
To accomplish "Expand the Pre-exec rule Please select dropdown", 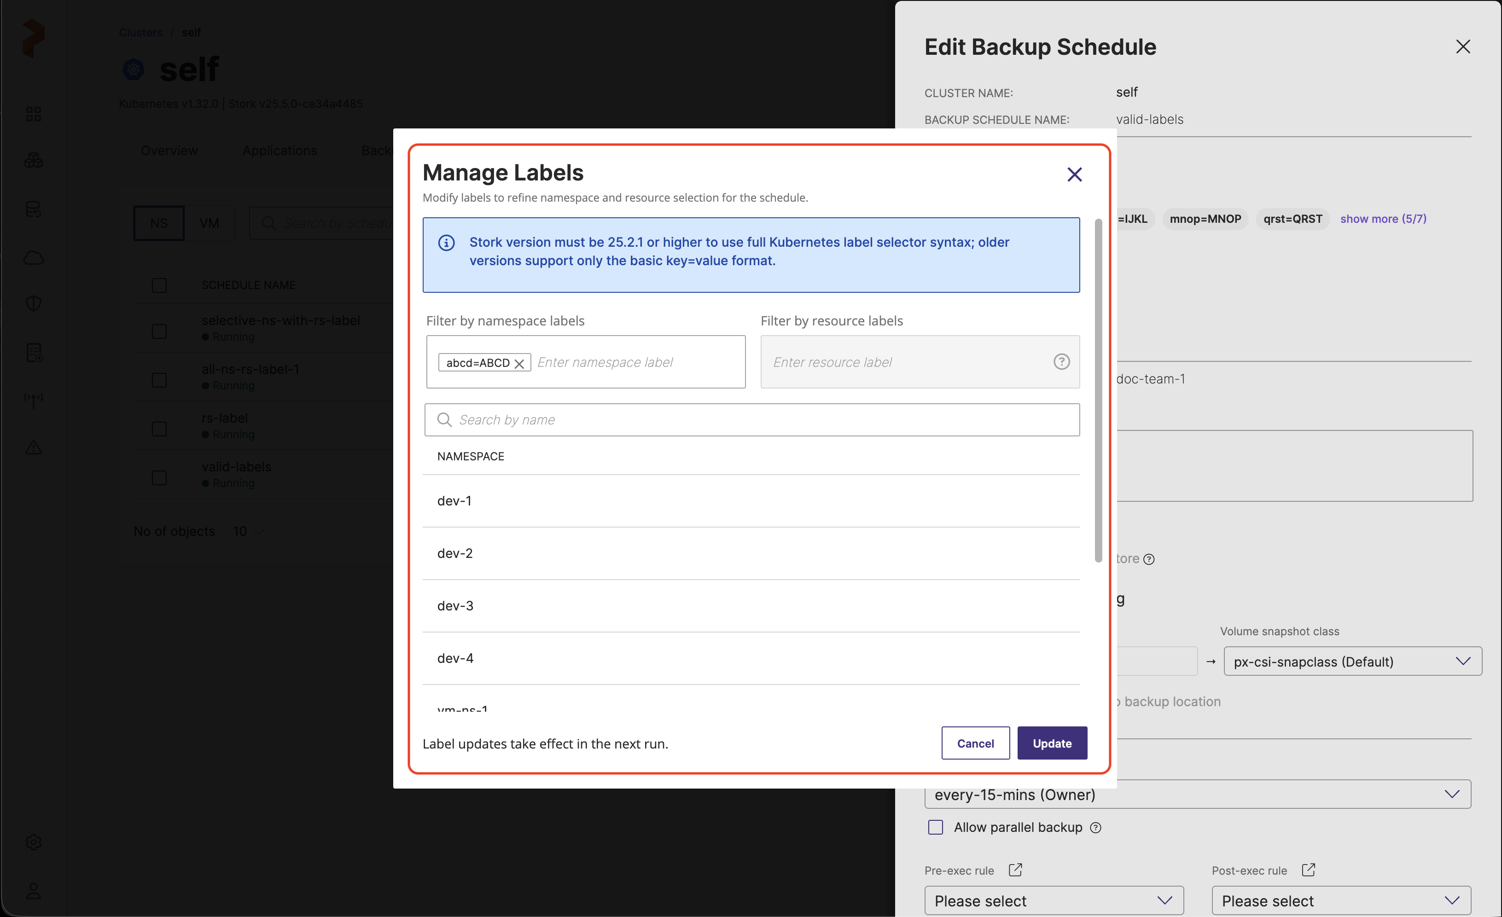I will tap(1054, 900).
